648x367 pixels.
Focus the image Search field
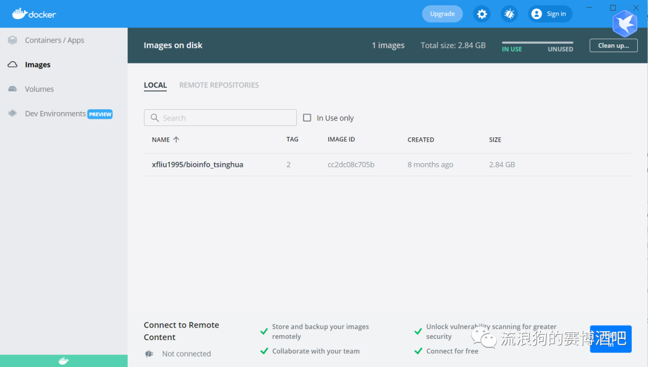[220, 118]
